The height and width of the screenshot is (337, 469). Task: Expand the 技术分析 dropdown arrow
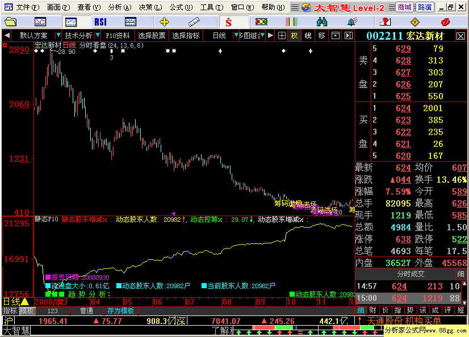coord(98,35)
